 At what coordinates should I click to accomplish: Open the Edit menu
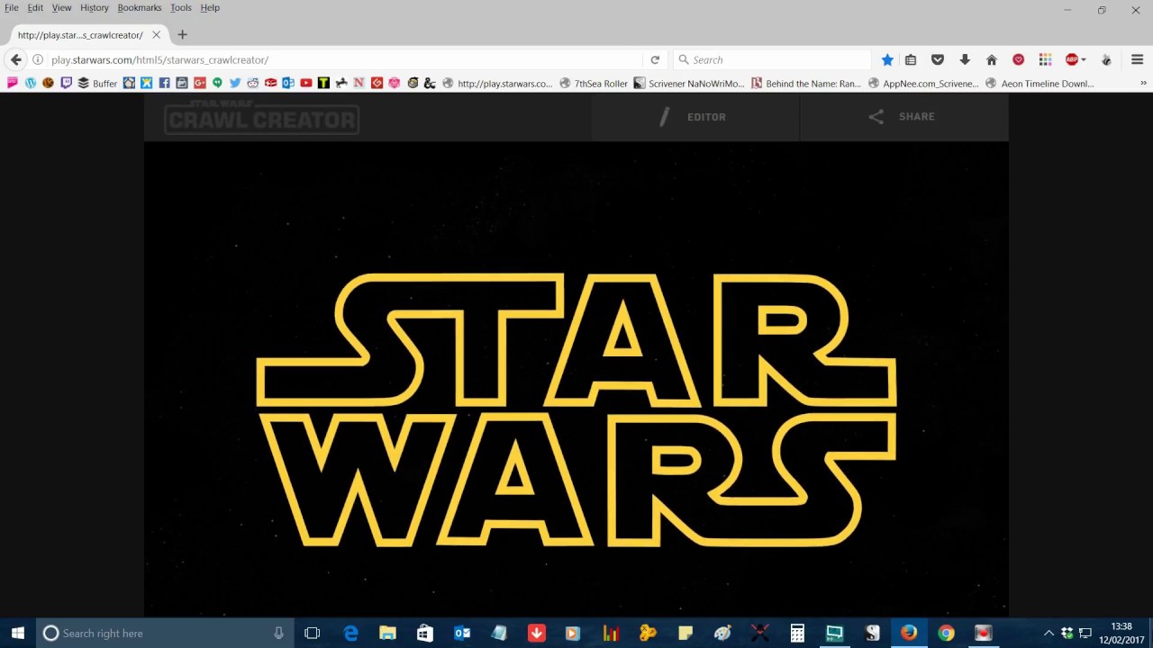[x=35, y=7]
